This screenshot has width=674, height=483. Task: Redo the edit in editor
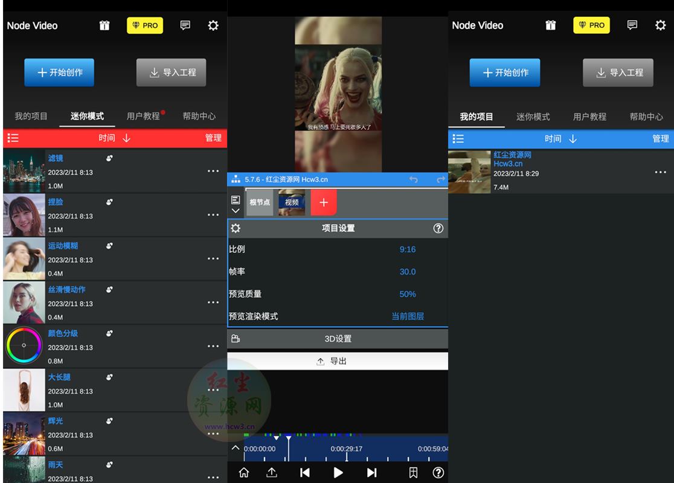(441, 179)
